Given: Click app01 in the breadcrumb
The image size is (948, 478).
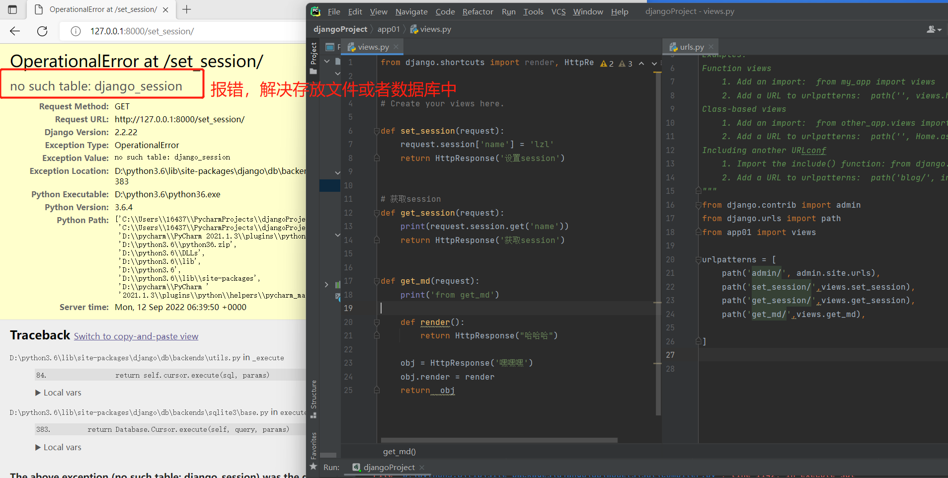Looking at the screenshot, I should (389, 29).
